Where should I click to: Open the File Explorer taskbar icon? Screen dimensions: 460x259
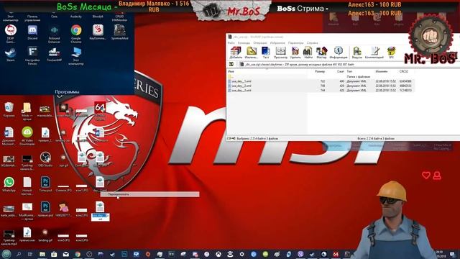pyautogui.click(x=42, y=254)
